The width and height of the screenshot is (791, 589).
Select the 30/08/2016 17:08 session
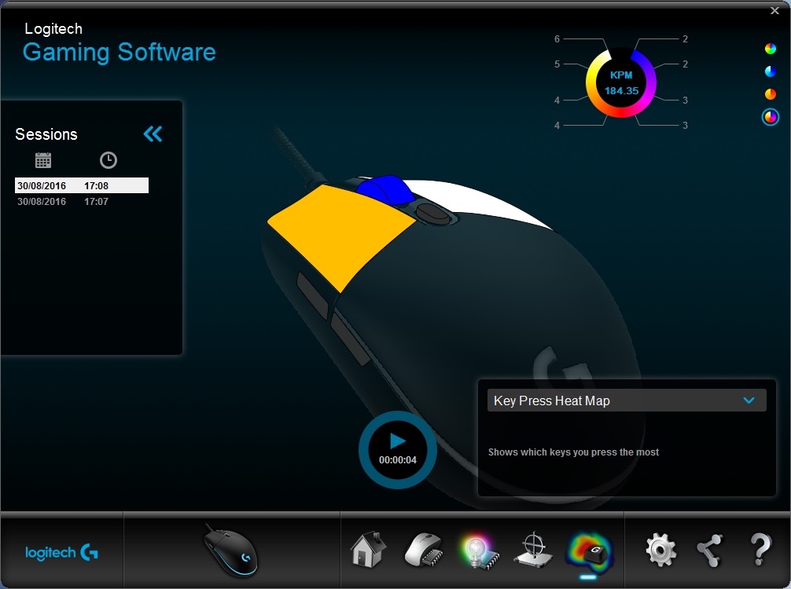(82, 185)
